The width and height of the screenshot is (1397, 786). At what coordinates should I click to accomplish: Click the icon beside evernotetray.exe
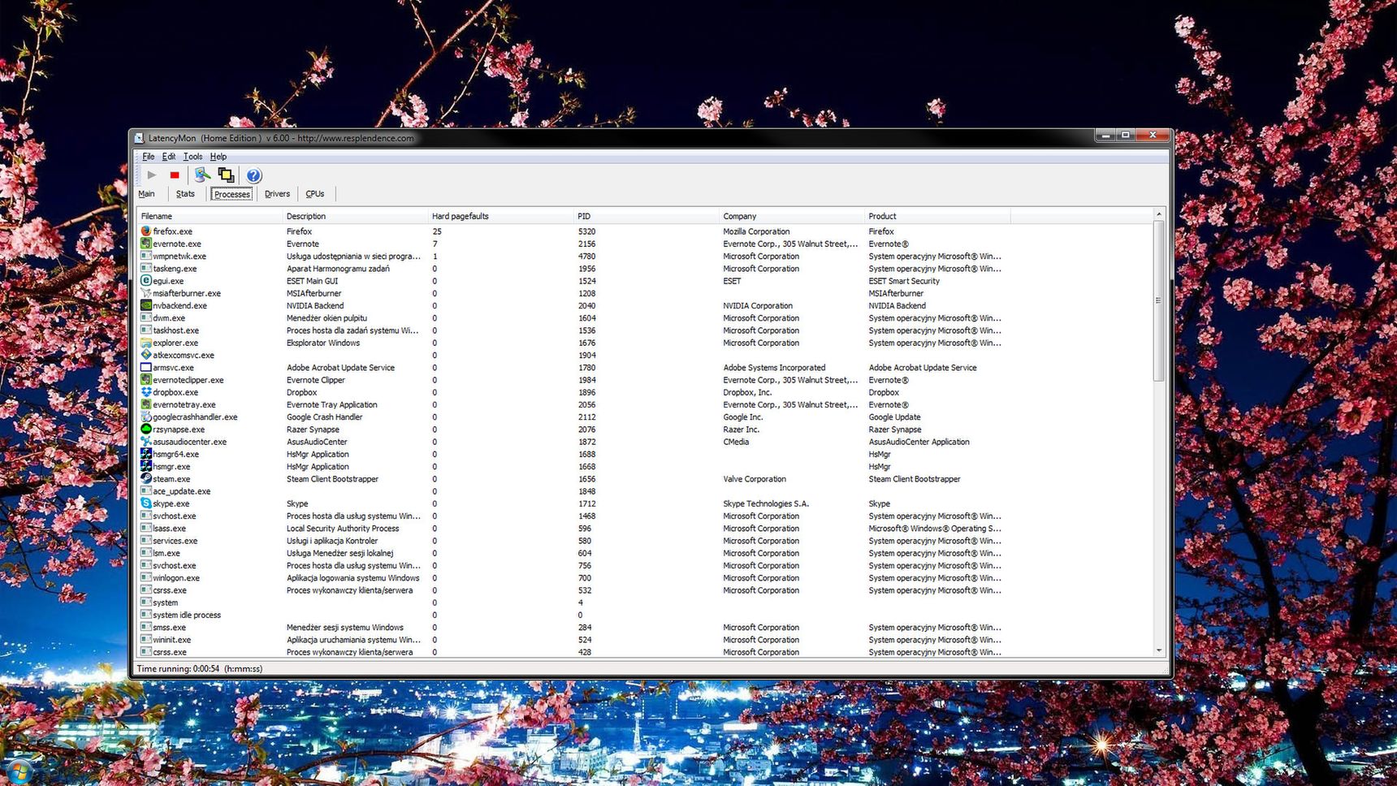[146, 404]
